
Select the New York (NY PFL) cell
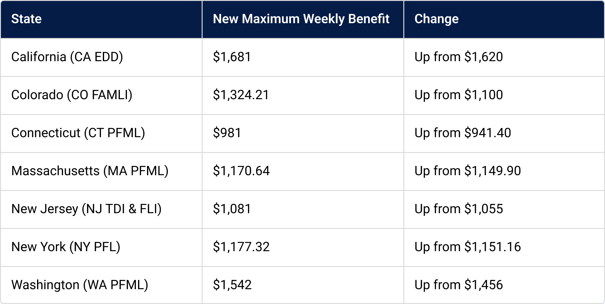(66, 247)
